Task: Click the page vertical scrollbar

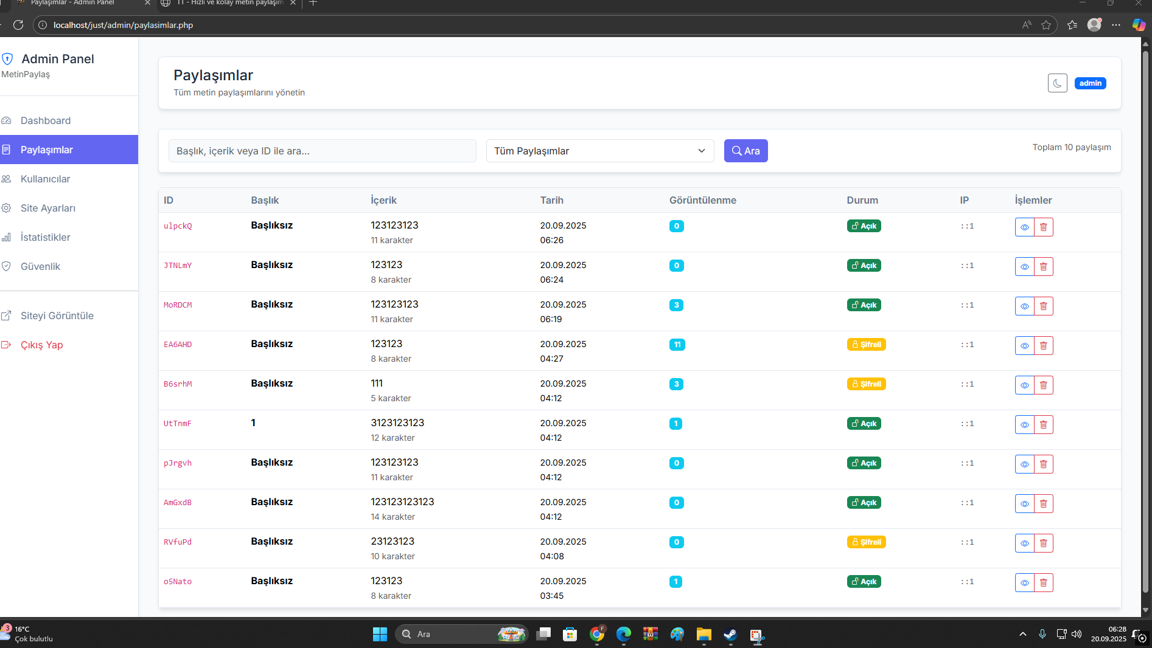Action: [1145, 304]
